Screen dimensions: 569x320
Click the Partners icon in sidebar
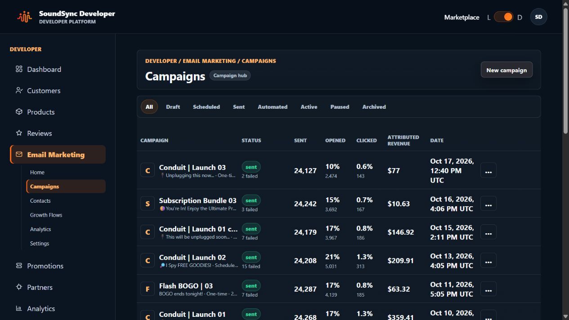click(19, 287)
